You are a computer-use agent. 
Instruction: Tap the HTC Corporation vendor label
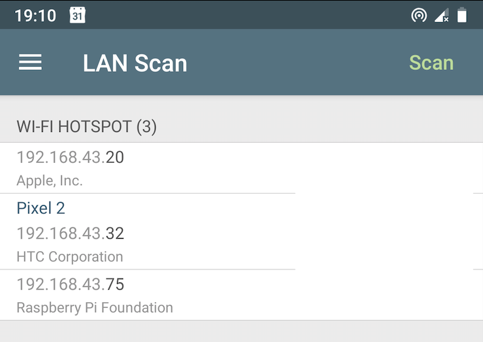point(70,256)
